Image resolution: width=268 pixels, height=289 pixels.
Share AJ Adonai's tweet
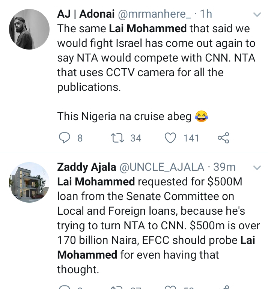pos(223,138)
